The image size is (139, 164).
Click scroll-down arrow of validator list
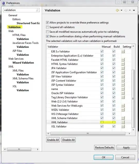coord(133,130)
